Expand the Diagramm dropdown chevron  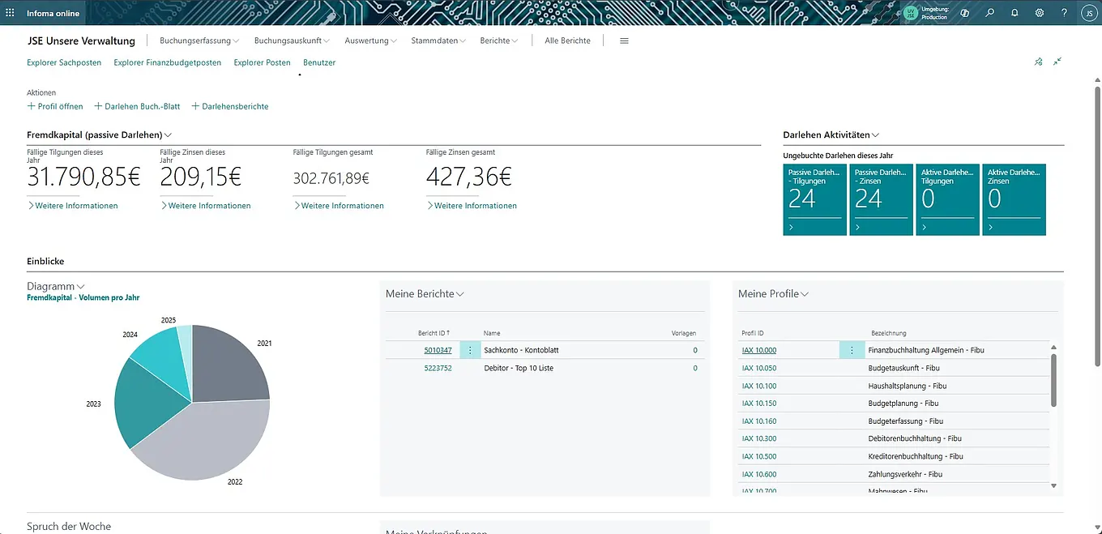(x=80, y=287)
